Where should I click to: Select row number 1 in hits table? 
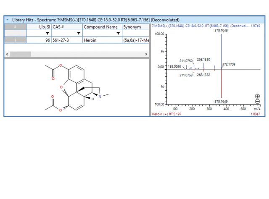click(15, 40)
